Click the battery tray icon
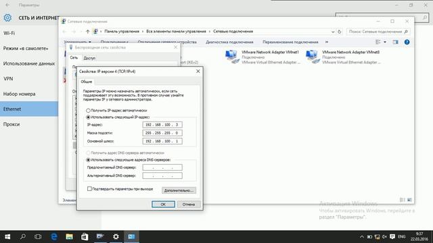This screenshot has height=243, width=433. click(369, 237)
